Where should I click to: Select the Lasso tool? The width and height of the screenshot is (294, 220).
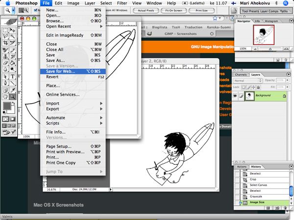pyautogui.click(x=5, y=36)
